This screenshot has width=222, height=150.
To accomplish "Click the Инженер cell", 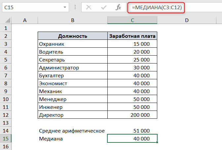I will (x=73, y=107).
